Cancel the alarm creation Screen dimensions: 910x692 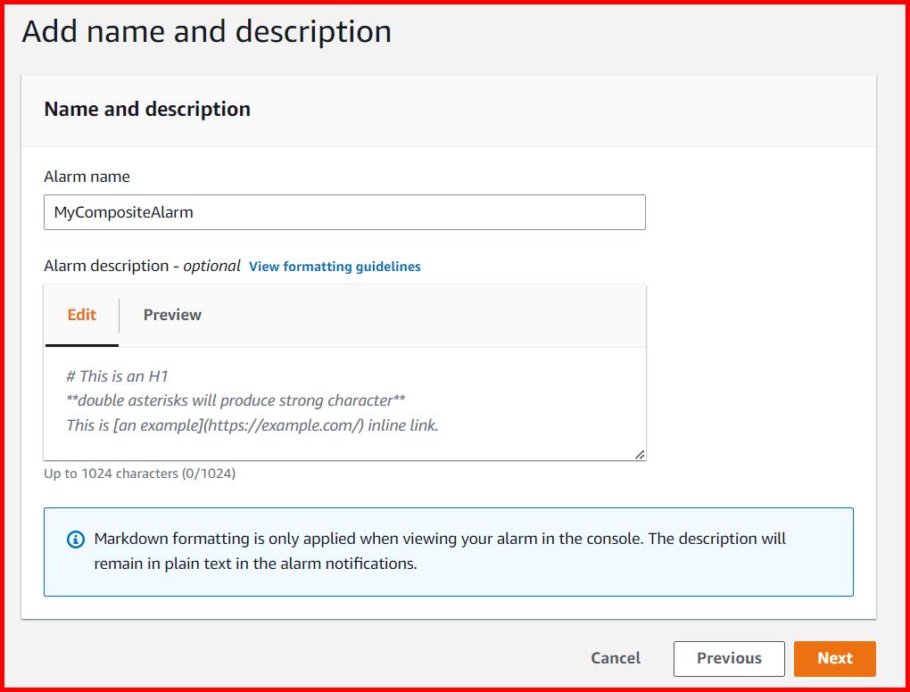click(x=616, y=658)
